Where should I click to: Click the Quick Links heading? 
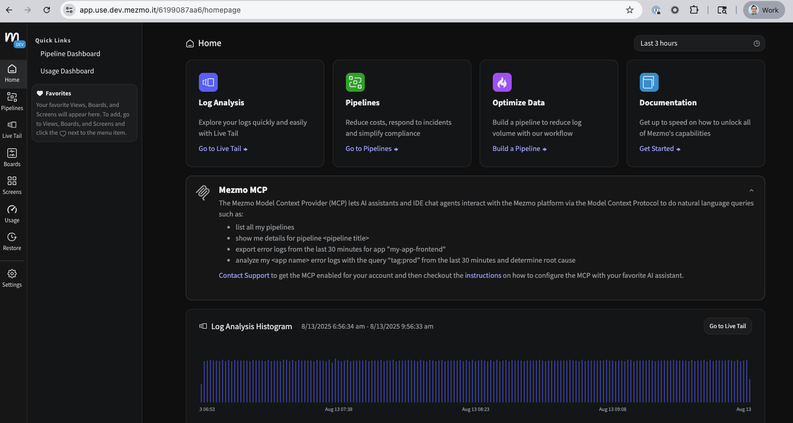(x=53, y=40)
